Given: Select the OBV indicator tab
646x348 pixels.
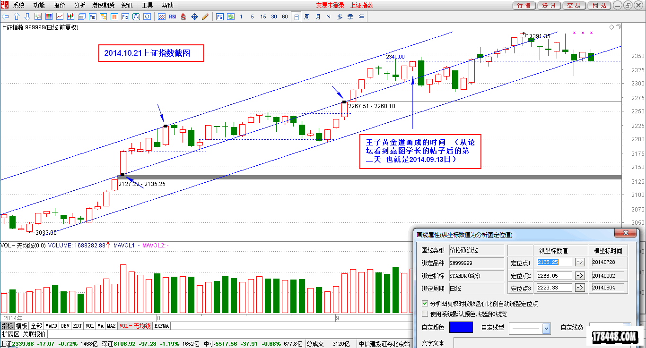Looking at the screenshot, I should point(65,326).
